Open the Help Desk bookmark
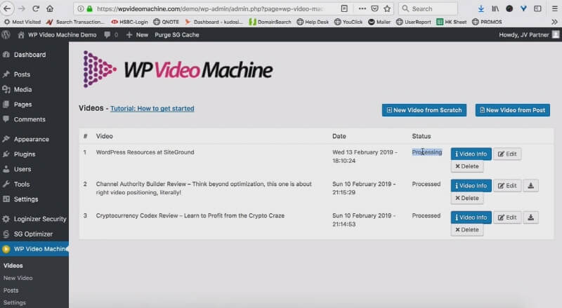 (x=313, y=22)
